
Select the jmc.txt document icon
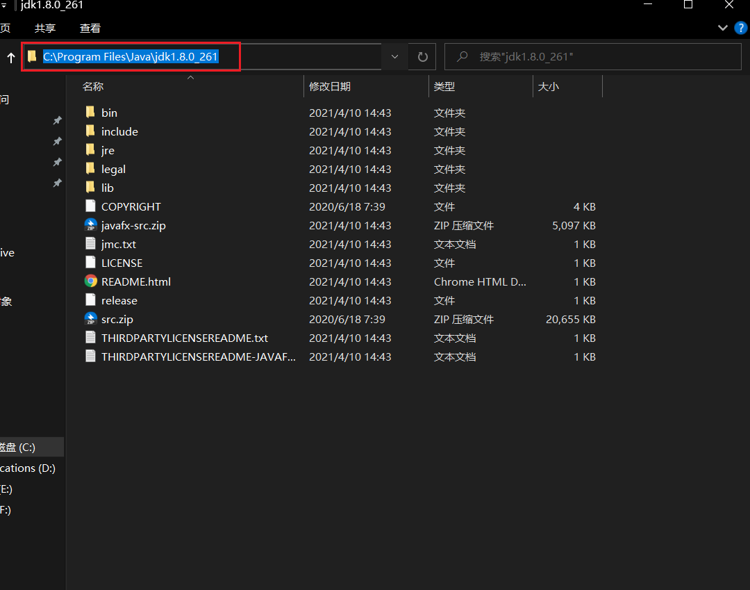pyautogui.click(x=90, y=243)
